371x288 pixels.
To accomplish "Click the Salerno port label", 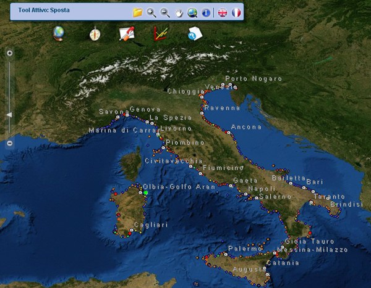I will tap(275, 196).
